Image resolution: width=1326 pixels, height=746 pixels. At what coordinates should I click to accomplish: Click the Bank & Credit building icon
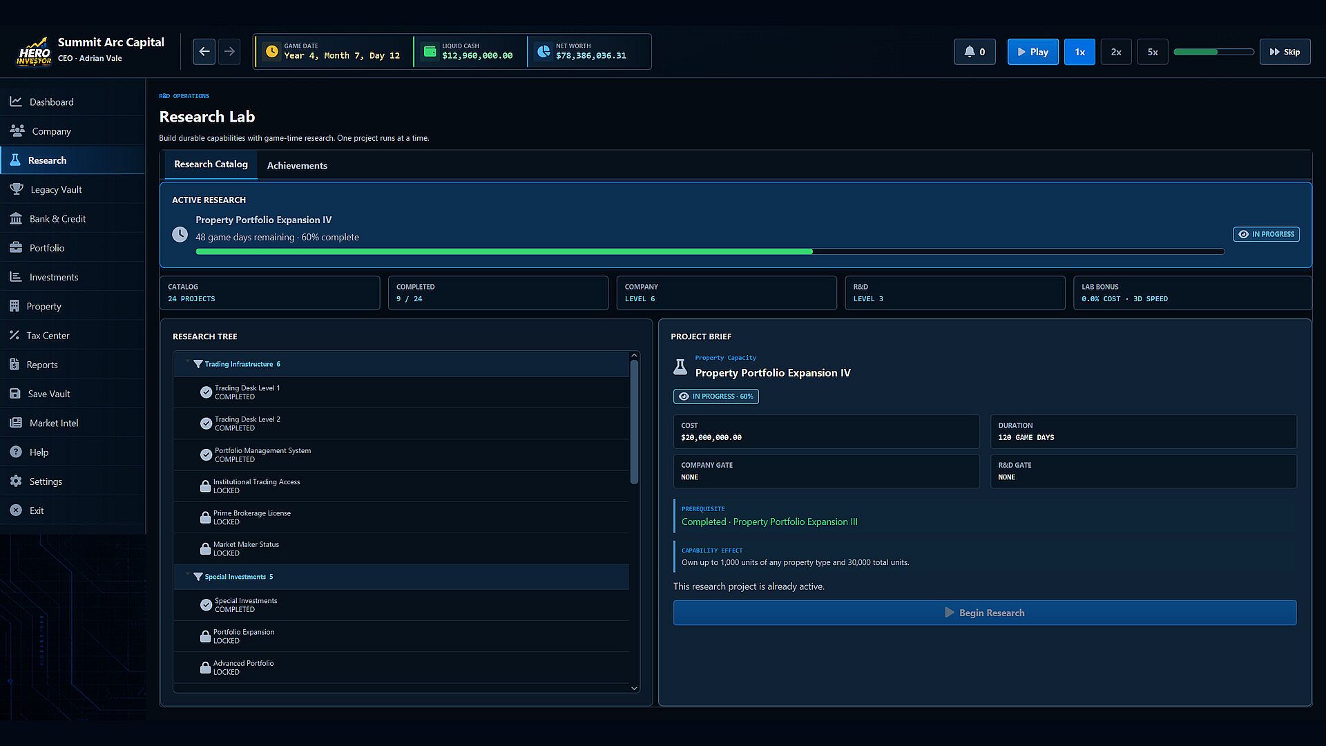click(16, 218)
